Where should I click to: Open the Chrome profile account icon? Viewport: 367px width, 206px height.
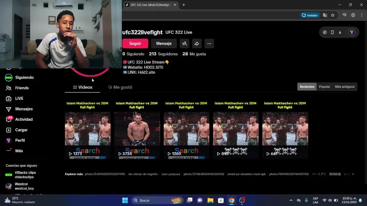pyautogui.click(x=353, y=15)
